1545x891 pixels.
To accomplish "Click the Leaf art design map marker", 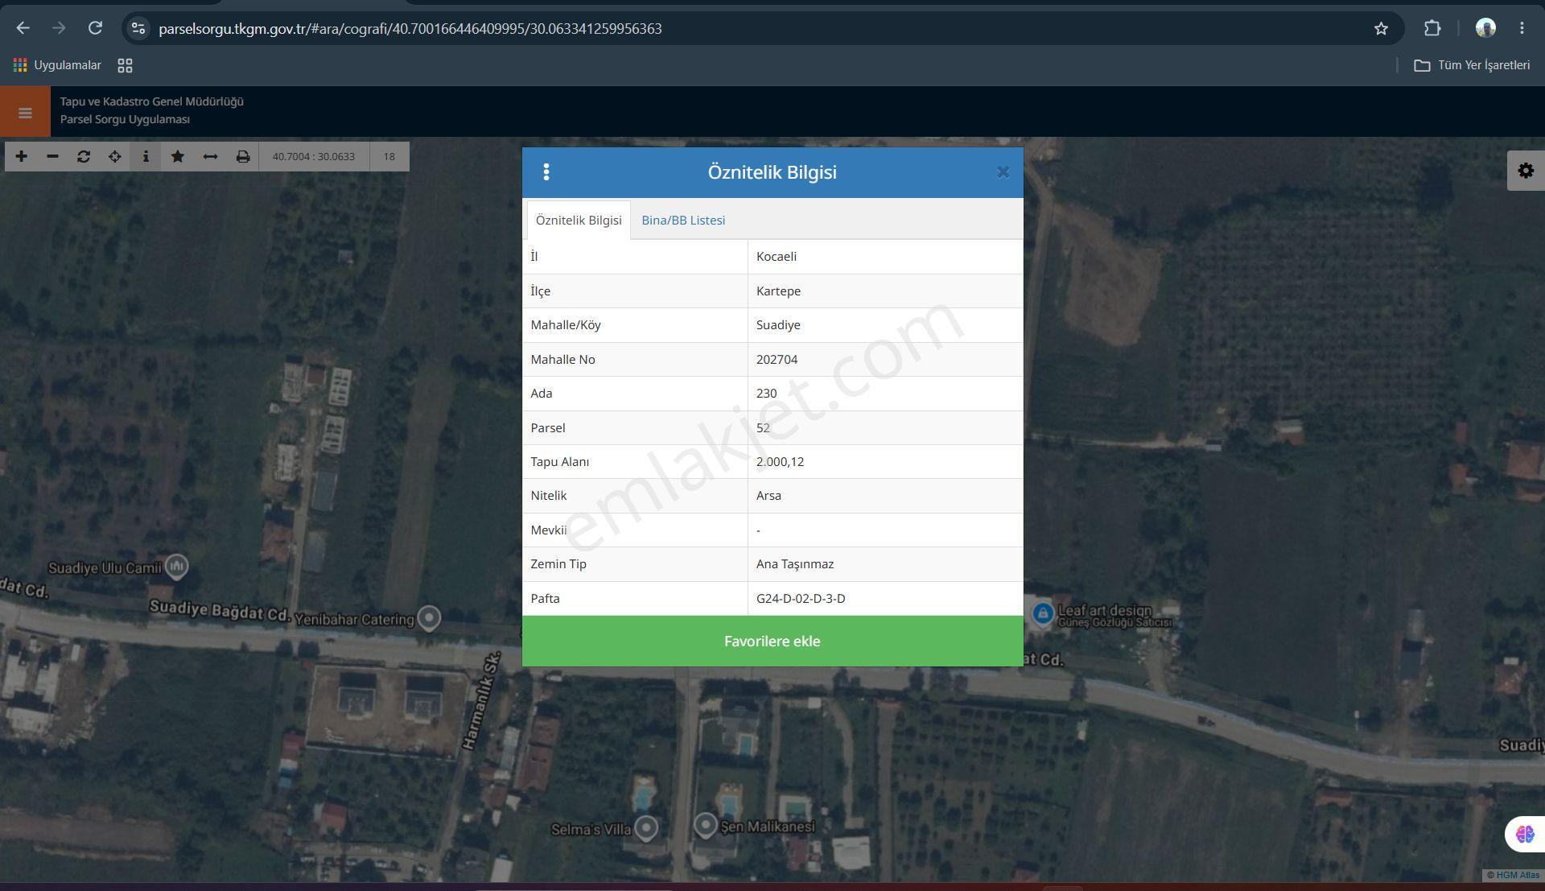I will pyautogui.click(x=1043, y=614).
